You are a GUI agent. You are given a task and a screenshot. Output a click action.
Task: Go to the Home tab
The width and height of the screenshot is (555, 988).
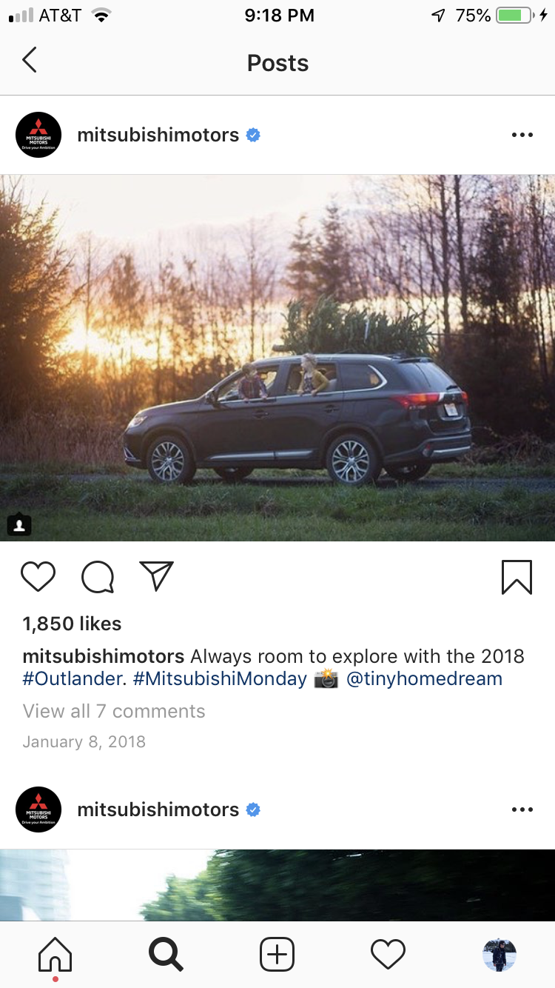coord(55,954)
